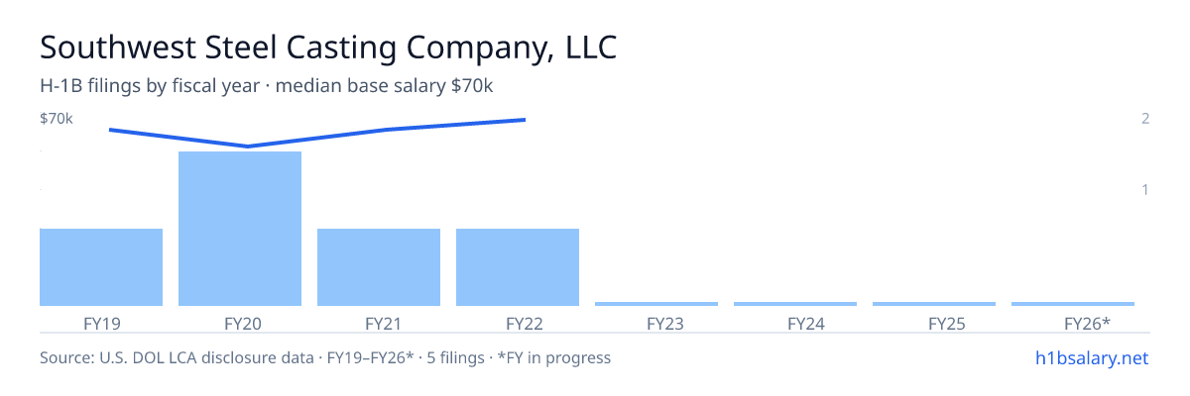This screenshot has height=396, width=1190.
Task: Click the FY22 axis label
Action: pyautogui.click(x=524, y=323)
